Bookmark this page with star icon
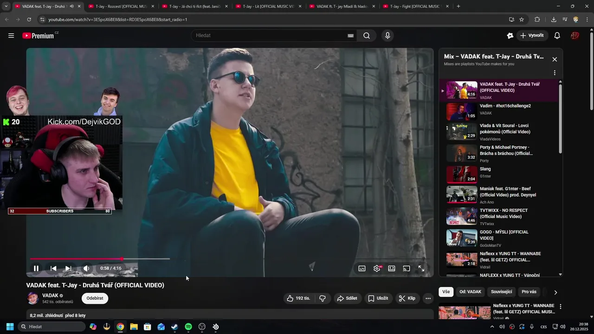Image resolution: width=594 pixels, height=334 pixels. [x=522, y=19]
